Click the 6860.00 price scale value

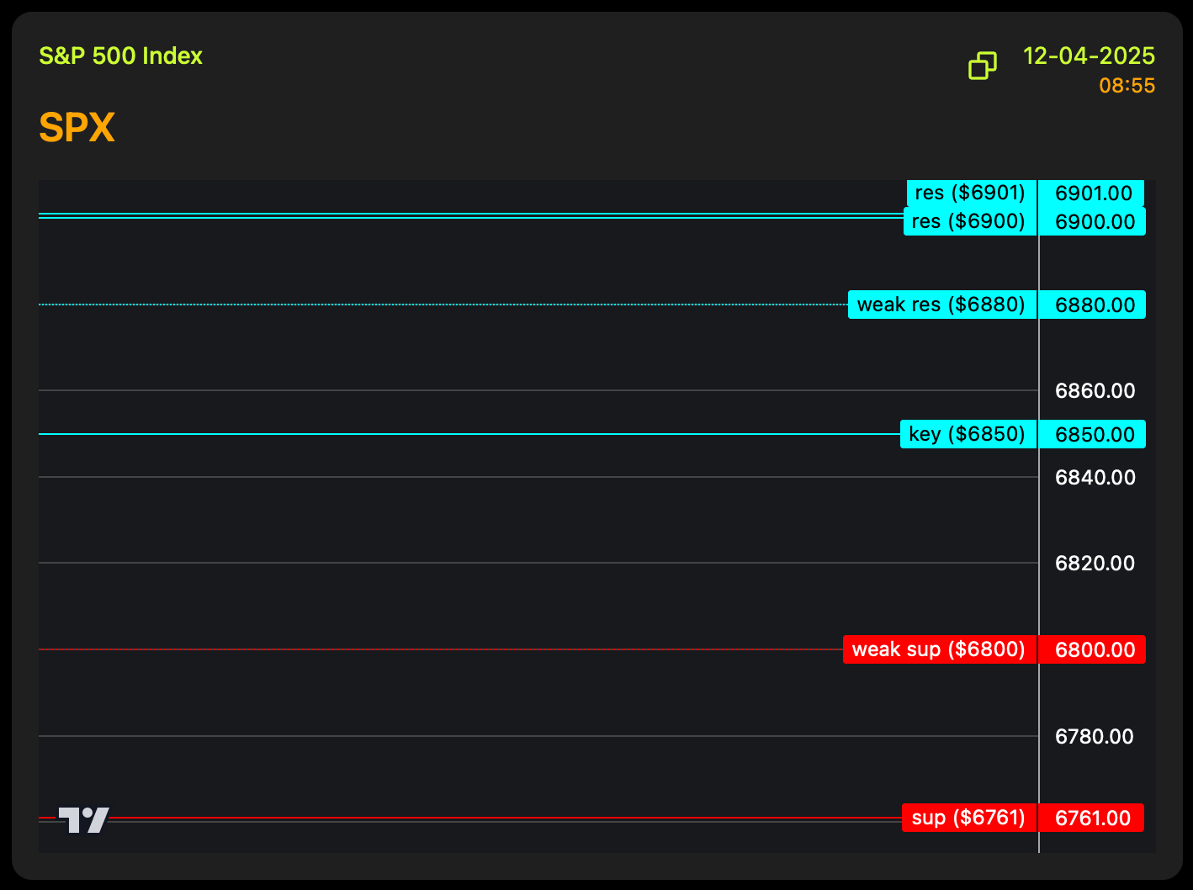(1095, 390)
